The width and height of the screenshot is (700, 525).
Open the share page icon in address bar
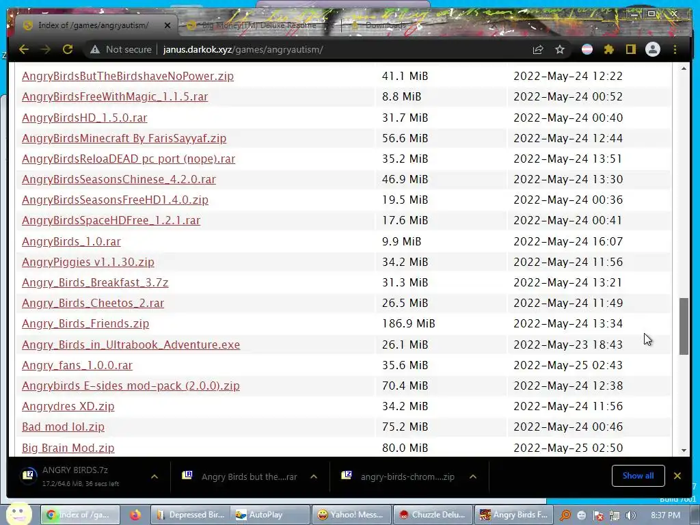538,49
